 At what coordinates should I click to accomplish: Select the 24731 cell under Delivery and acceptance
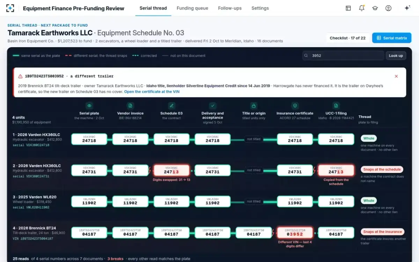(213, 170)
